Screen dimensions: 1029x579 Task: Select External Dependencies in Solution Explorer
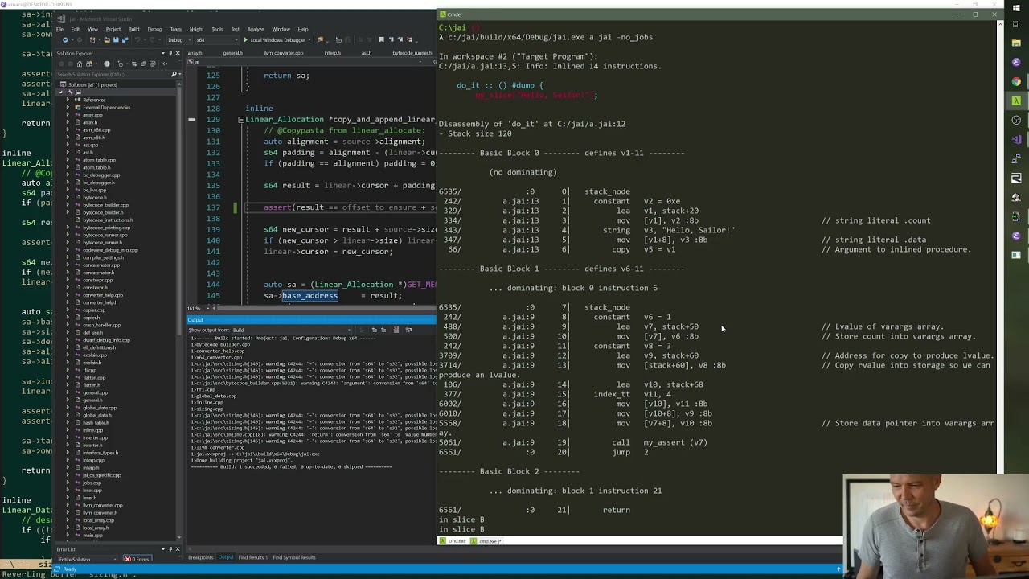click(x=106, y=107)
